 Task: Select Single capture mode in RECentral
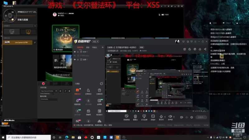(28, 32)
